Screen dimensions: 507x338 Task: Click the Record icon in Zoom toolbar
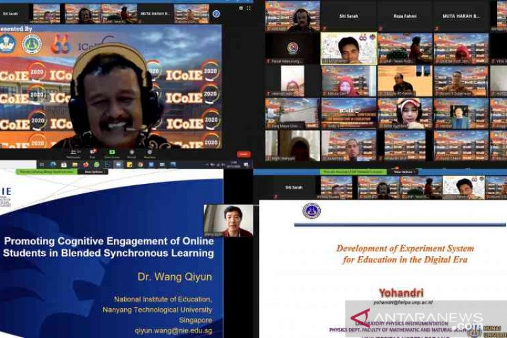(x=131, y=153)
